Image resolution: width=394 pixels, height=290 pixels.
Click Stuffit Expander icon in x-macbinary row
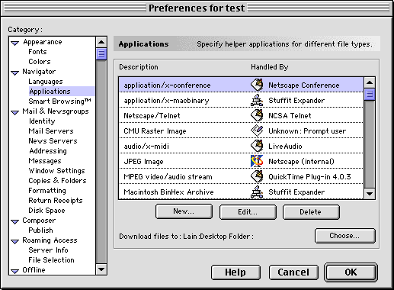[x=257, y=100]
